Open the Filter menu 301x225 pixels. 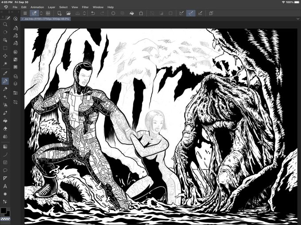(86, 7)
